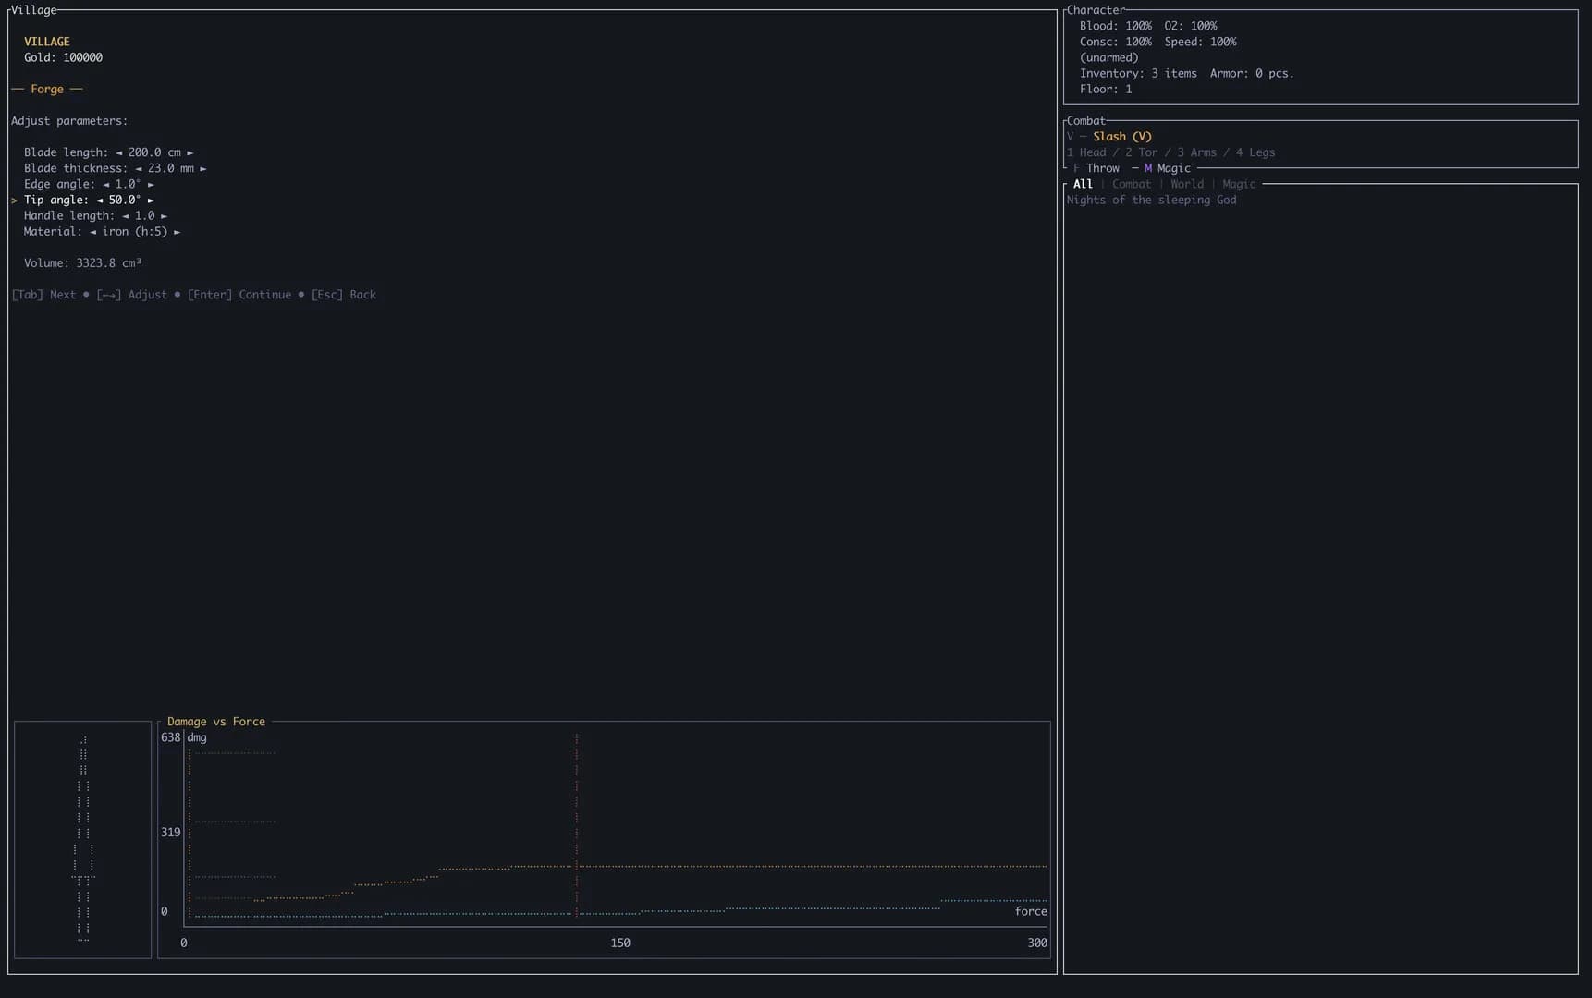Switch to the Combat log tab
The image size is (1592, 998).
1132,184
